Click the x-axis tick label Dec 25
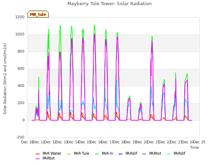The height and width of the screenshot is (165, 220). click(x=199, y=142)
